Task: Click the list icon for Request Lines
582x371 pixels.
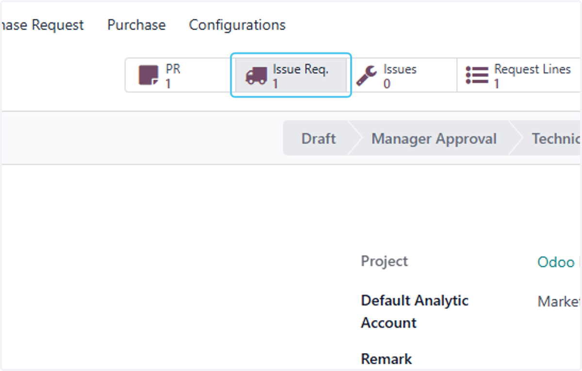Action: pyautogui.click(x=477, y=76)
